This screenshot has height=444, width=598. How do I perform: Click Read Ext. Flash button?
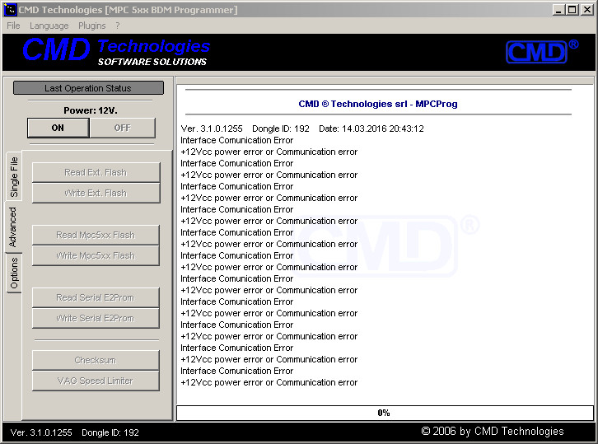click(x=96, y=172)
